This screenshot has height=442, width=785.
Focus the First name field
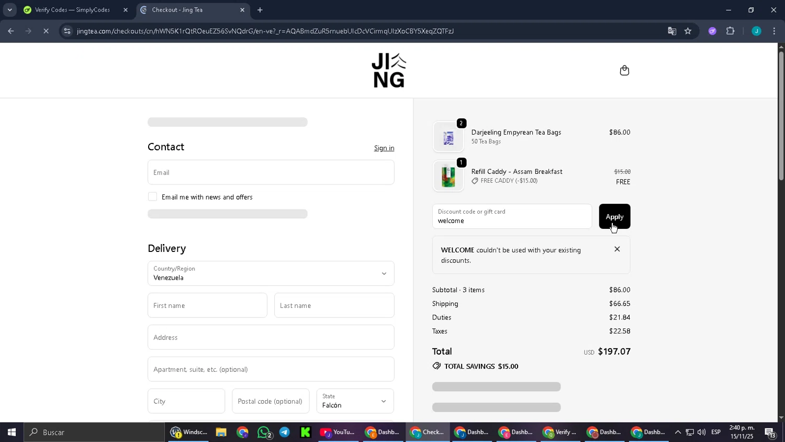pyautogui.click(x=207, y=305)
